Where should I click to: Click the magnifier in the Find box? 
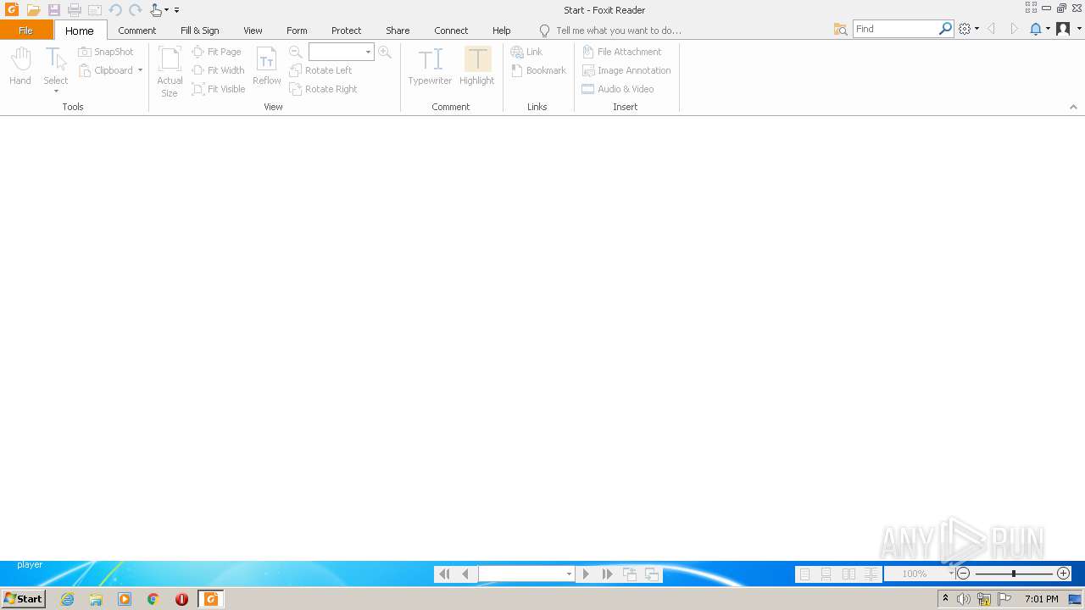coord(945,29)
